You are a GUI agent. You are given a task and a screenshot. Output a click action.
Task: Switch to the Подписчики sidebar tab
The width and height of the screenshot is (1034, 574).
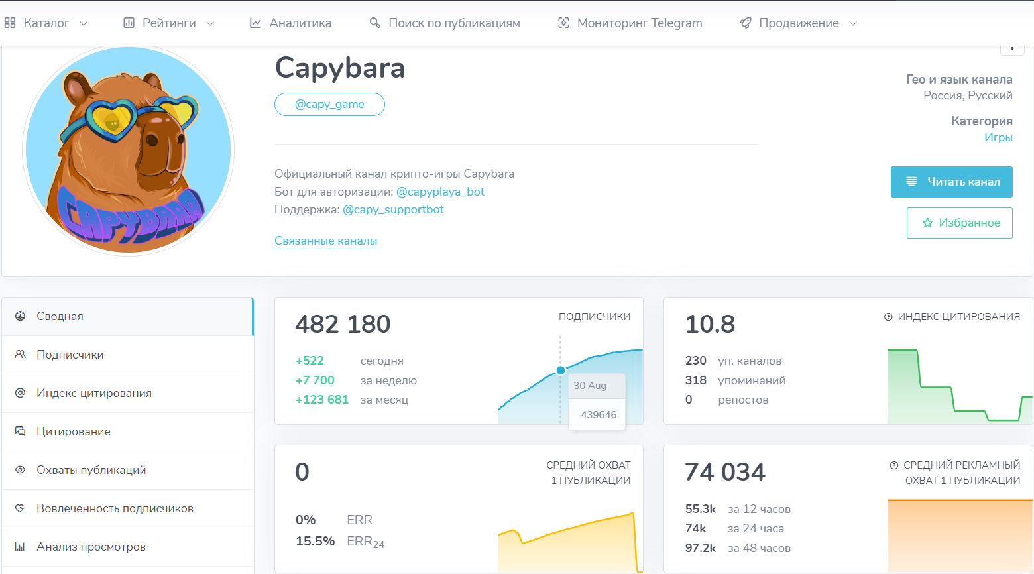click(70, 355)
